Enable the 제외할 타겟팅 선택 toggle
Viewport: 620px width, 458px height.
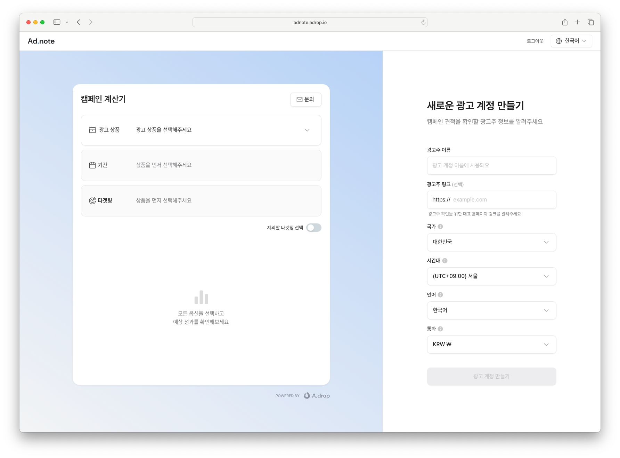point(313,228)
